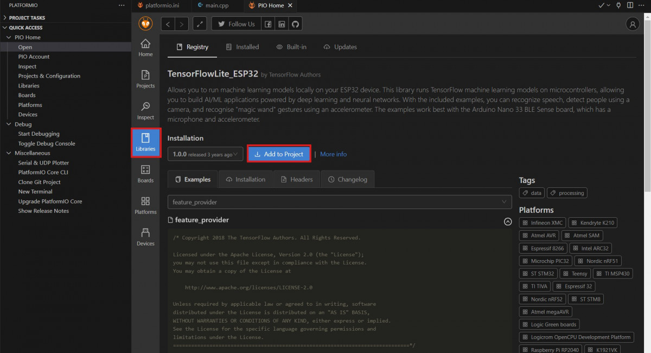Open Platforms in the PIO sidebar
This screenshot has width=651, height=353.
[145, 205]
